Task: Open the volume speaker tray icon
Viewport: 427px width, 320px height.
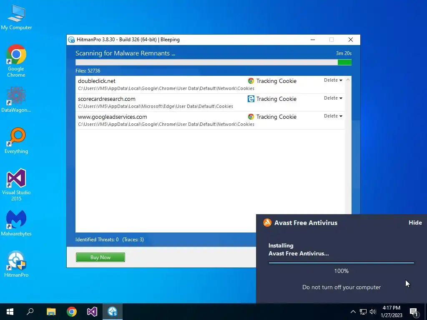Action: (x=373, y=312)
